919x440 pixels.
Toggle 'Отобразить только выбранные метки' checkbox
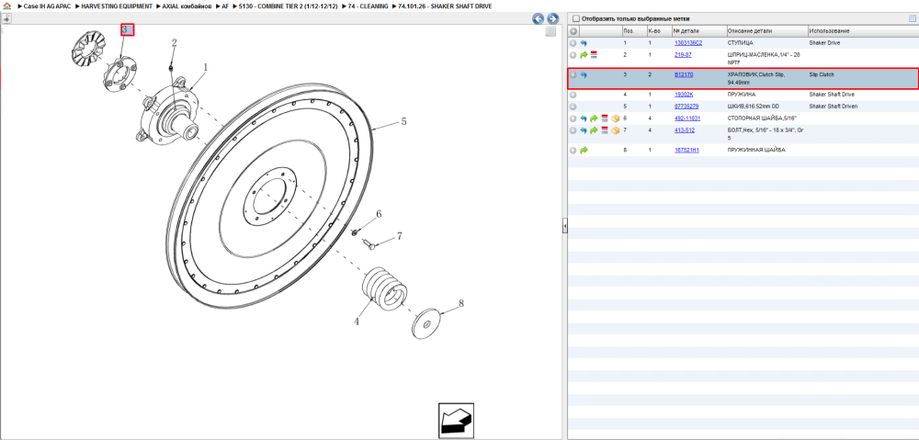point(575,18)
